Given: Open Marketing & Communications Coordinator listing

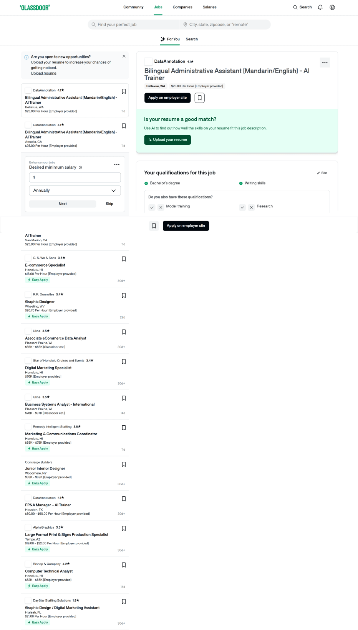Looking at the screenshot, I should [61, 434].
